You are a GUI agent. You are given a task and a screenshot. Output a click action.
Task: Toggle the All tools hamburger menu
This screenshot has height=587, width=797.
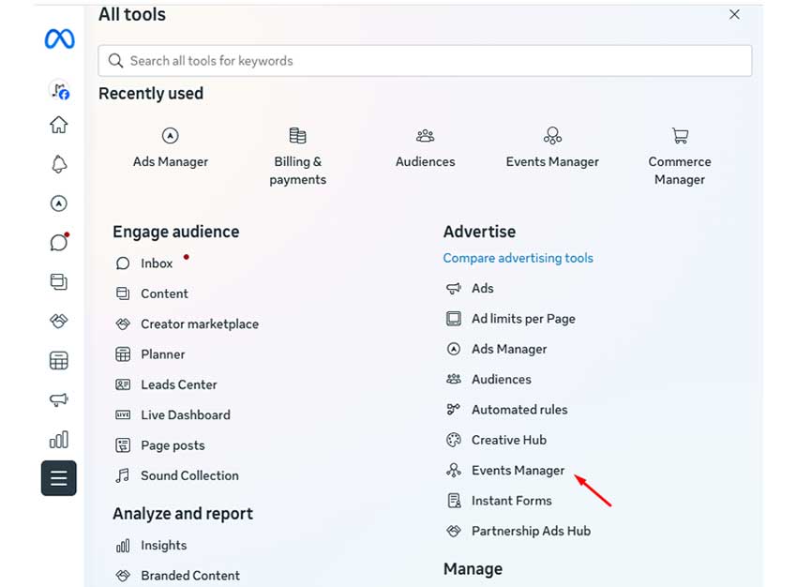[59, 478]
